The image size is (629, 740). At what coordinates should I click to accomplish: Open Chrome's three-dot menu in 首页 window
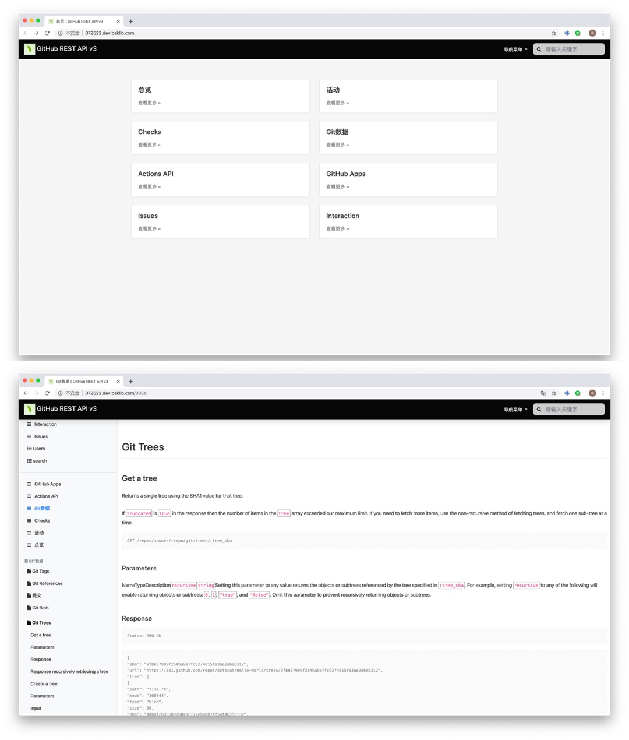(603, 33)
